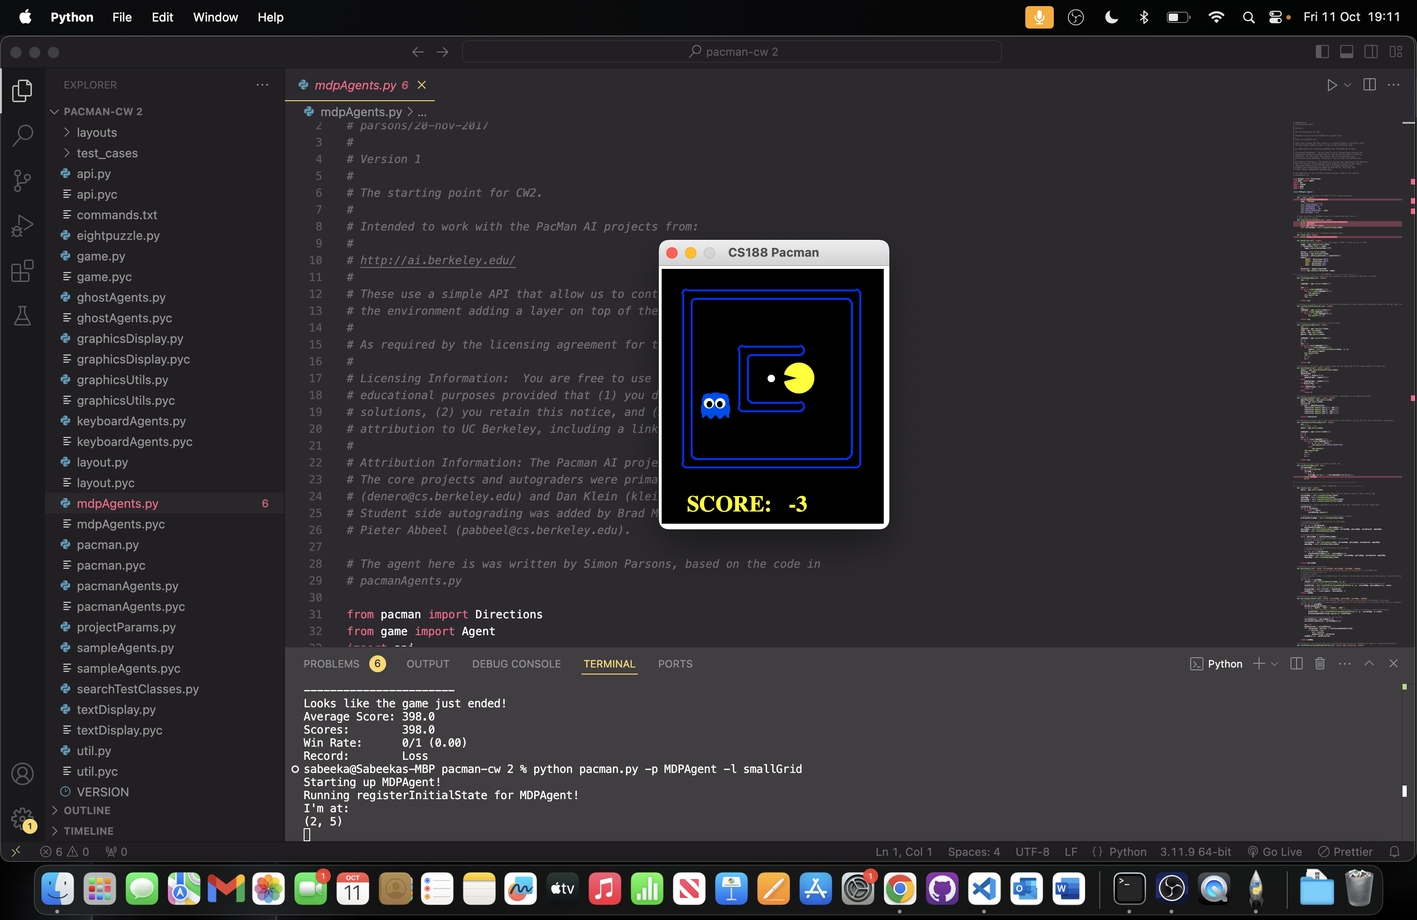The width and height of the screenshot is (1417, 920).
Task: Click the Go Live status button
Action: pyautogui.click(x=1275, y=852)
